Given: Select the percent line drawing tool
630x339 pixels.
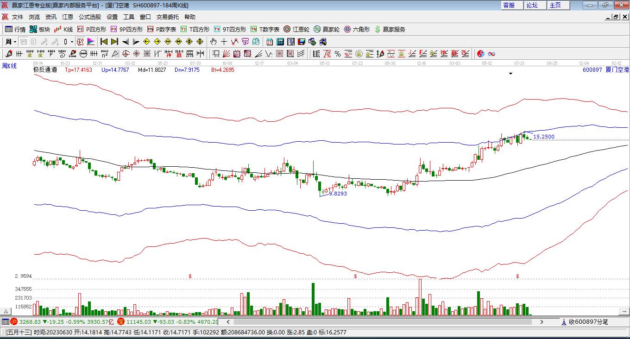Looking at the screenshot, I should [x=338, y=54].
